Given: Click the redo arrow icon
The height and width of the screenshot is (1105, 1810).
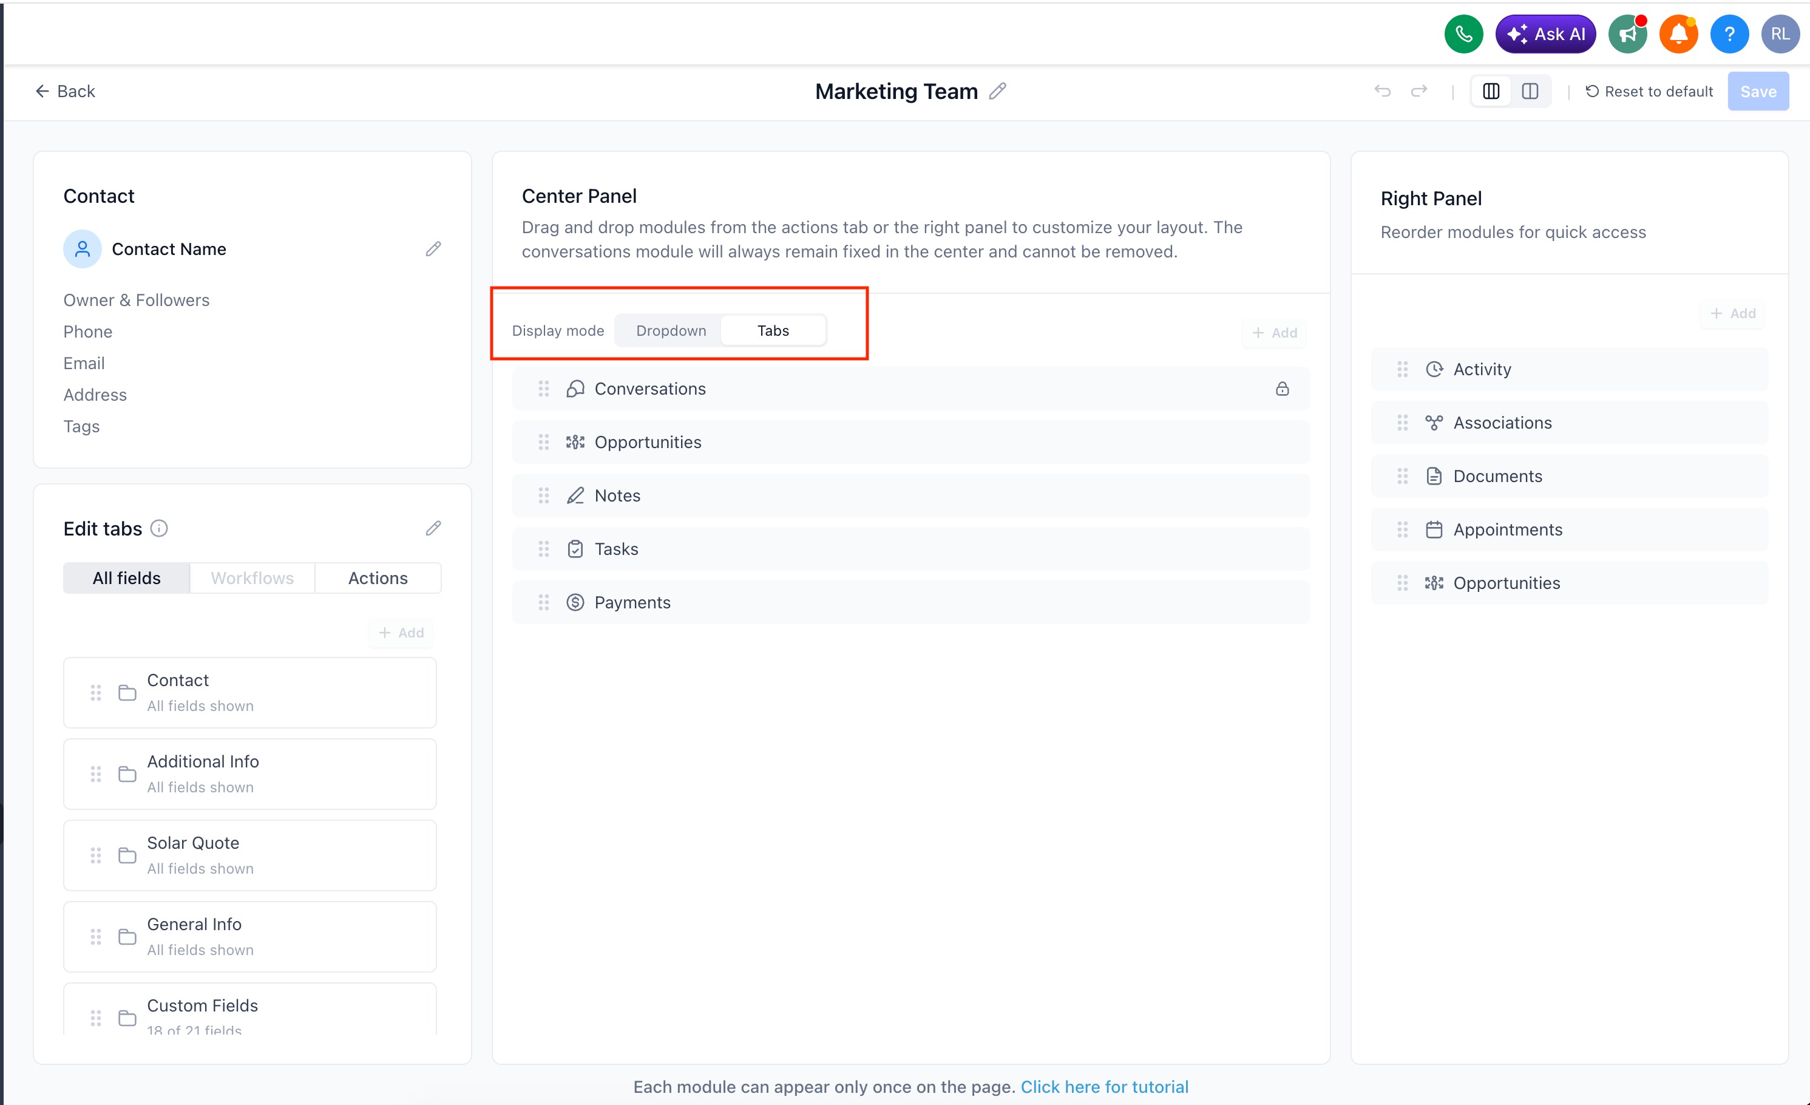Looking at the screenshot, I should point(1419,91).
